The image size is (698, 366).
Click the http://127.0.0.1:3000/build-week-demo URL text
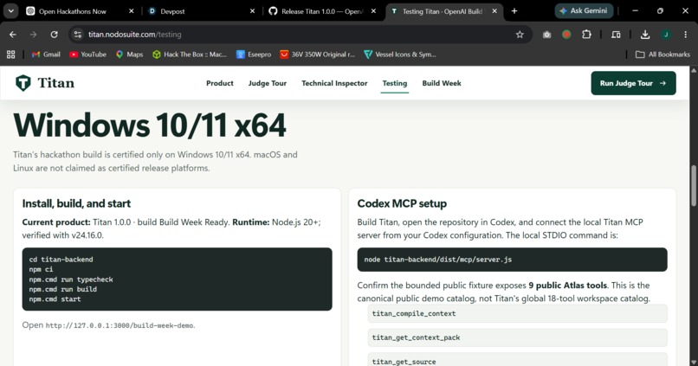pyautogui.click(x=120, y=325)
